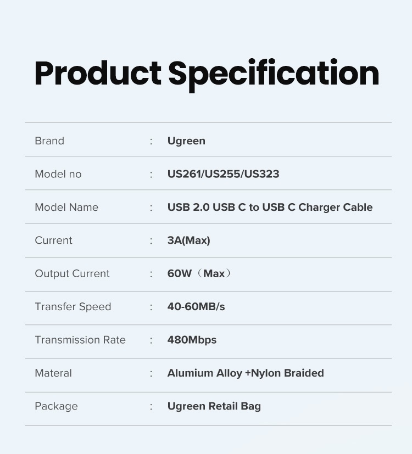Click the Product Specification heading
The width and height of the screenshot is (412, 454).
(x=207, y=74)
